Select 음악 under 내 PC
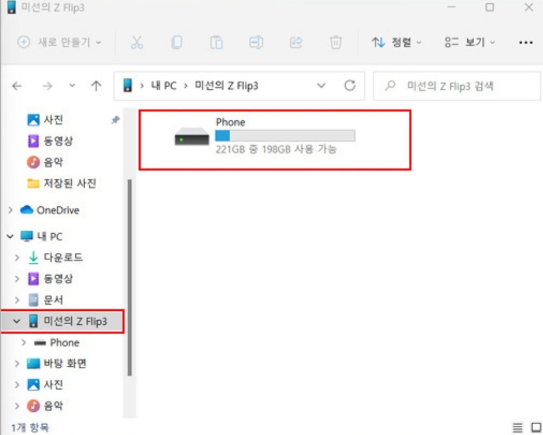 pyautogui.click(x=45, y=406)
